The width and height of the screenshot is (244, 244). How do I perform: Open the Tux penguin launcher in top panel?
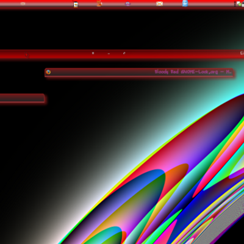(x=76, y=4)
